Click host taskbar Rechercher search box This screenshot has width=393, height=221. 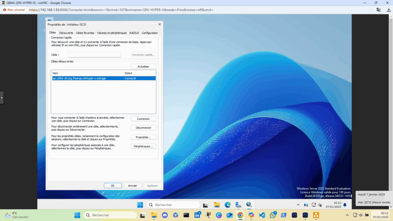pos(110,215)
